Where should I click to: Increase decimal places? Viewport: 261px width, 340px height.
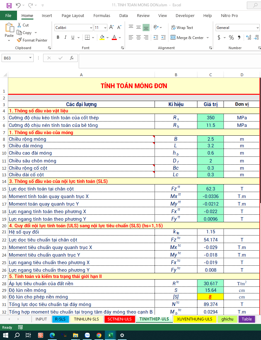tap(249, 37)
